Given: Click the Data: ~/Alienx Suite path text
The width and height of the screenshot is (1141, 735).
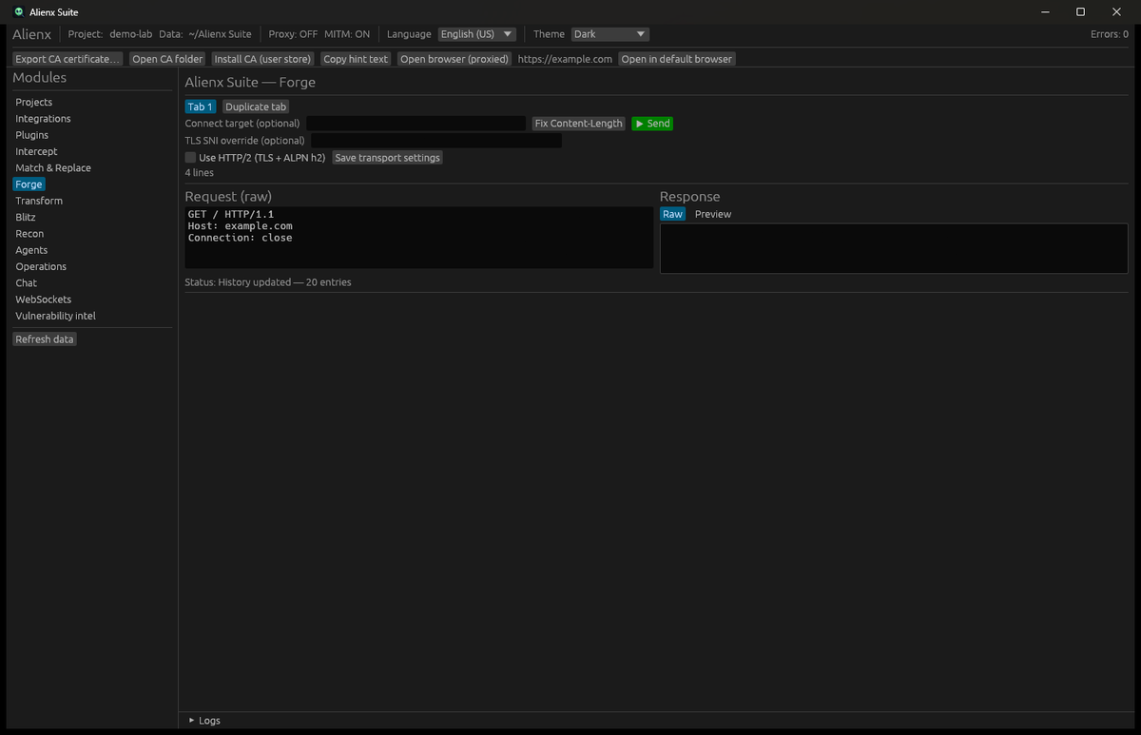Looking at the screenshot, I should click(x=205, y=34).
